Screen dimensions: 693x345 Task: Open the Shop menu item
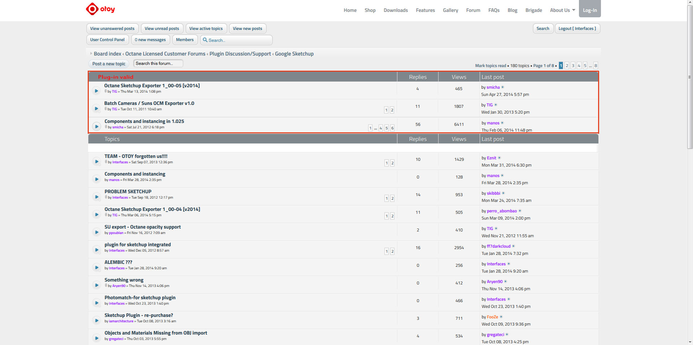370,10
